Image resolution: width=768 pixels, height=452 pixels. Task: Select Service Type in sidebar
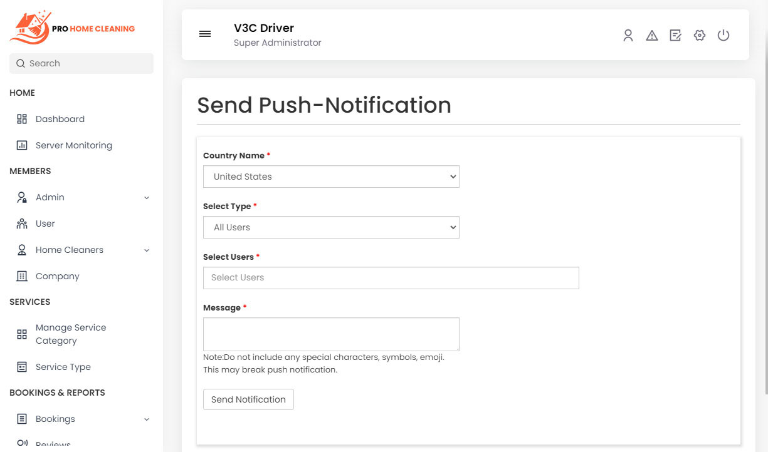(x=63, y=367)
